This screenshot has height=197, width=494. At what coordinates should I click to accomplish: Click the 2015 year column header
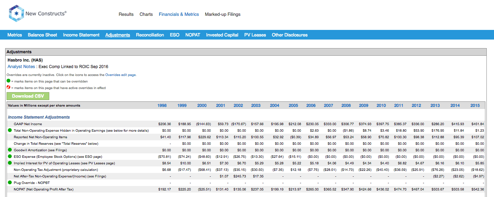coord(475,106)
